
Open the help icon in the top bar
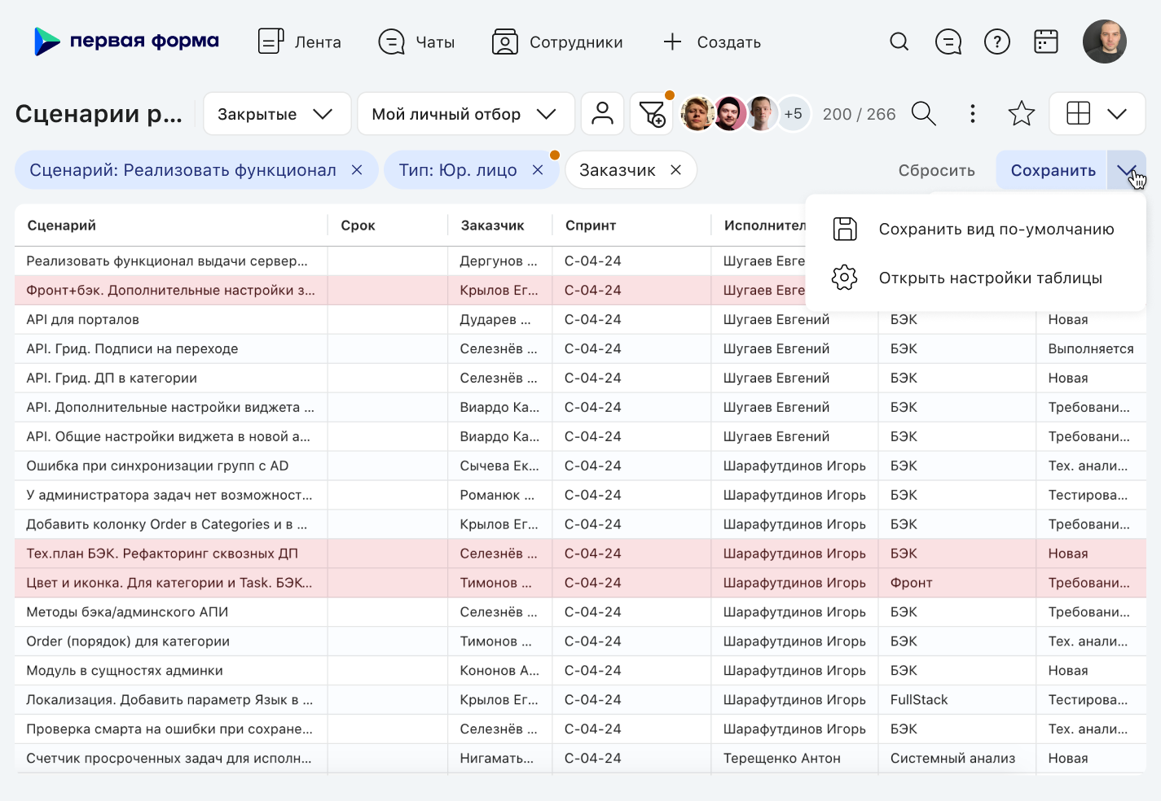pos(997,42)
